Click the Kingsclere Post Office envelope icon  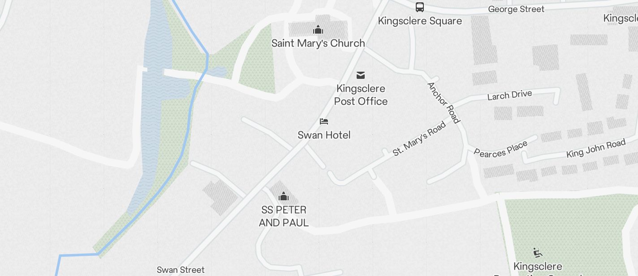[x=361, y=75]
